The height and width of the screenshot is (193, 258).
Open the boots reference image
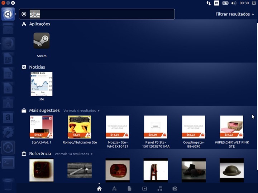[x=193, y=170]
